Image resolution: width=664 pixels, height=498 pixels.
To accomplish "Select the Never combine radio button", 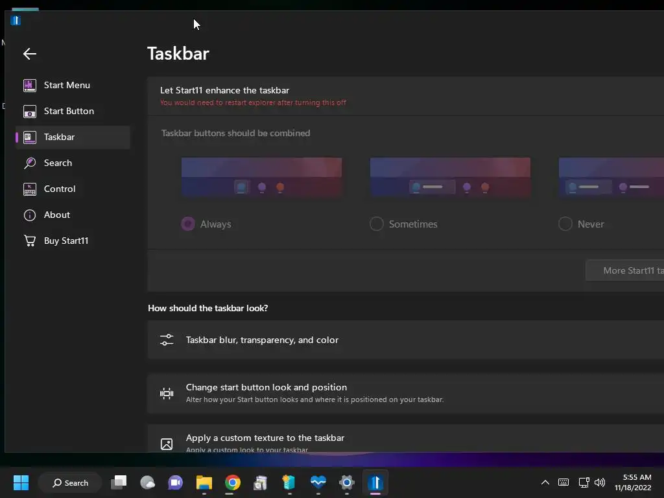I will pyautogui.click(x=565, y=224).
